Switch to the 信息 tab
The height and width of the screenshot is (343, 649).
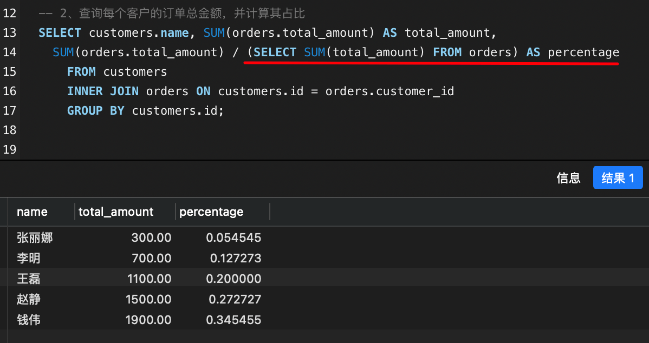click(x=568, y=178)
